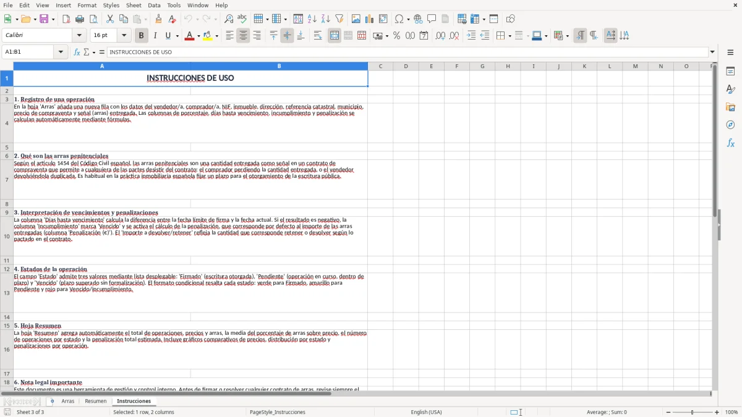Image resolution: width=742 pixels, height=417 pixels.
Task: Select row 7 header
Action: [x=7, y=180]
